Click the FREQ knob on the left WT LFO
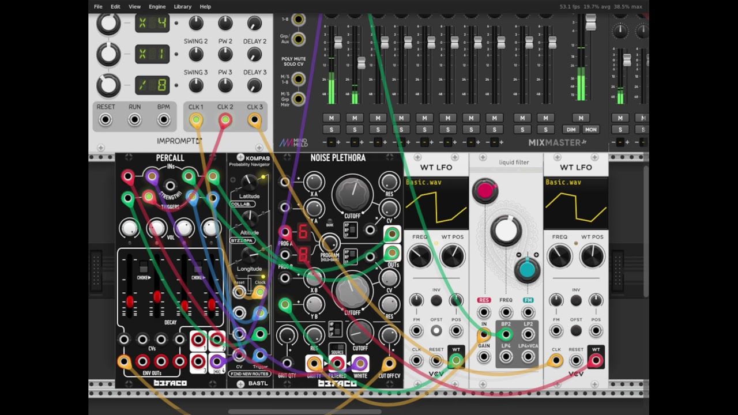Screen dimensions: 738x415 420,256
